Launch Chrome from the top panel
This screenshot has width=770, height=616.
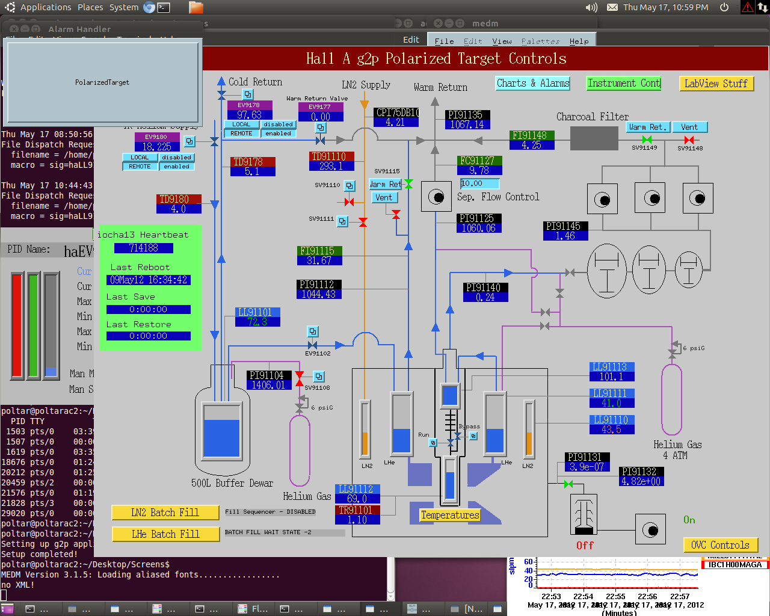point(149,7)
